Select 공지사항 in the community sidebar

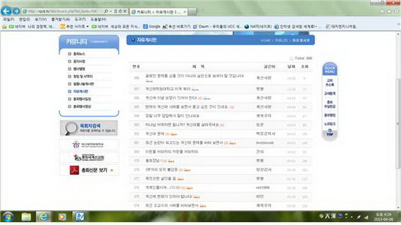point(79,62)
